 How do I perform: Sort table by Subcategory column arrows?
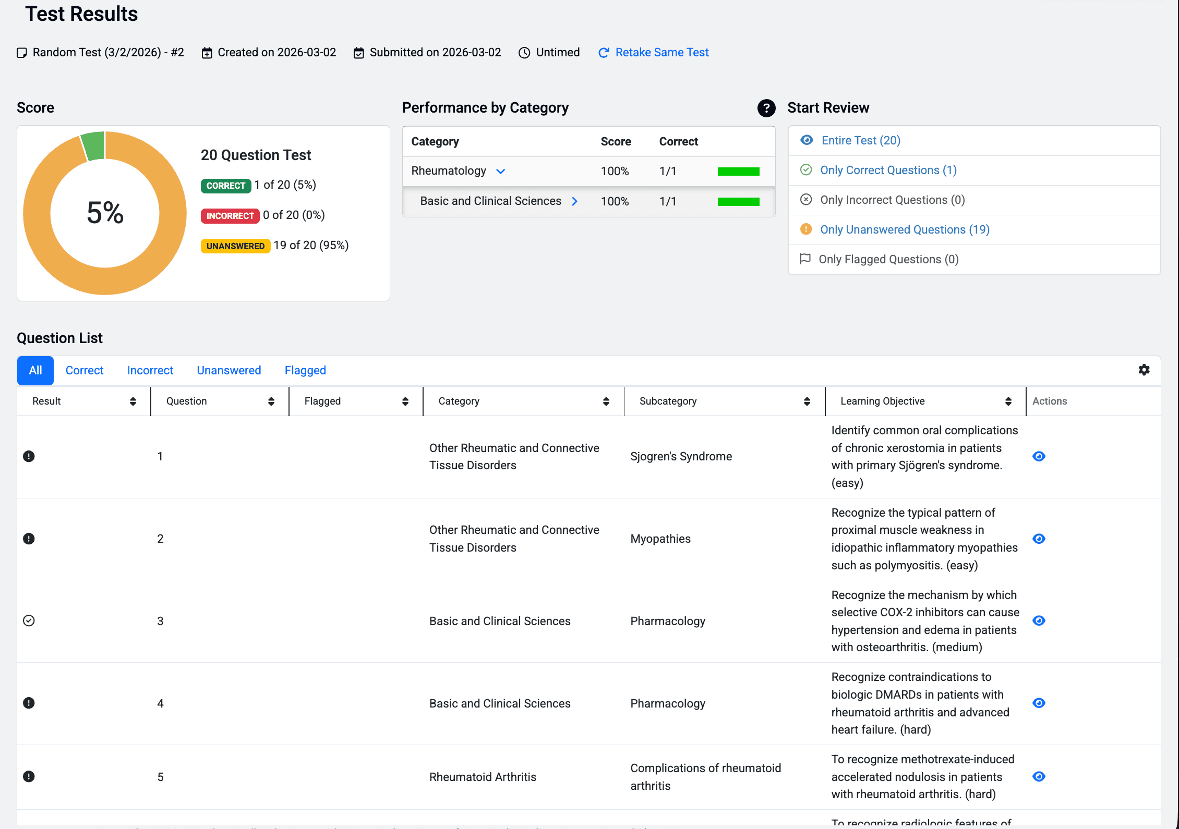click(807, 401)
